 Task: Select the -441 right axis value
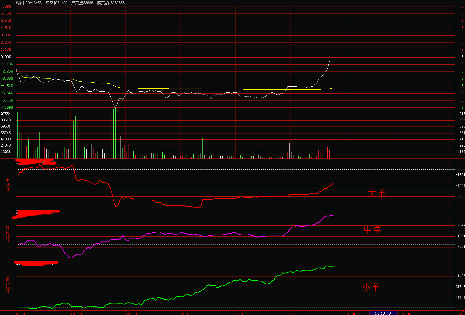click(x=461, y=247)
